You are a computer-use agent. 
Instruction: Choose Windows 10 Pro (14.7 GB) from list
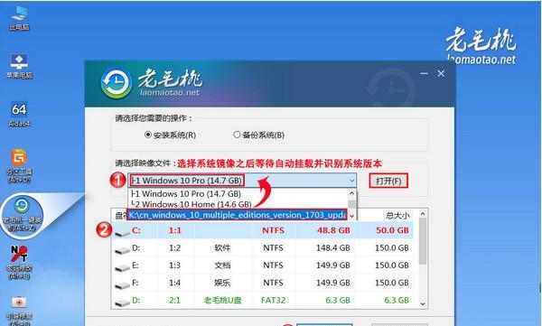tap(187, 193)
